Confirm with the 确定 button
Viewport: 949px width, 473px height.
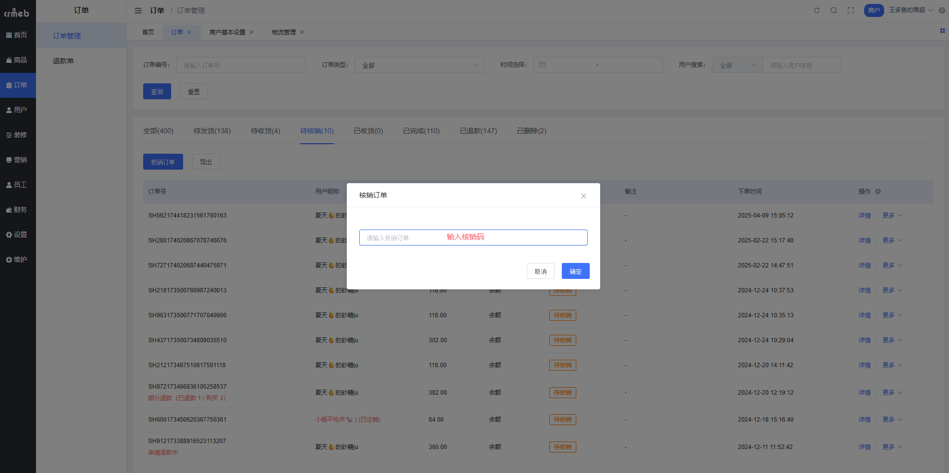click(575, 271)
